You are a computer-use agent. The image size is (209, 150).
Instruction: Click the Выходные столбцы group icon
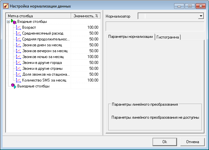pos(14,86)
